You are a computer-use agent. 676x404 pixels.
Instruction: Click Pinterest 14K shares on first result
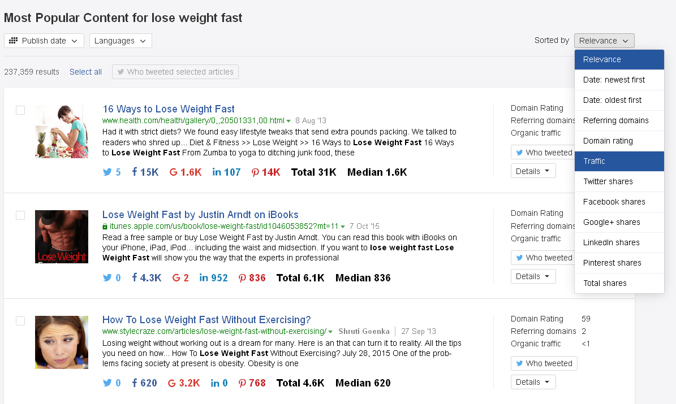click(x=266, y=172)
